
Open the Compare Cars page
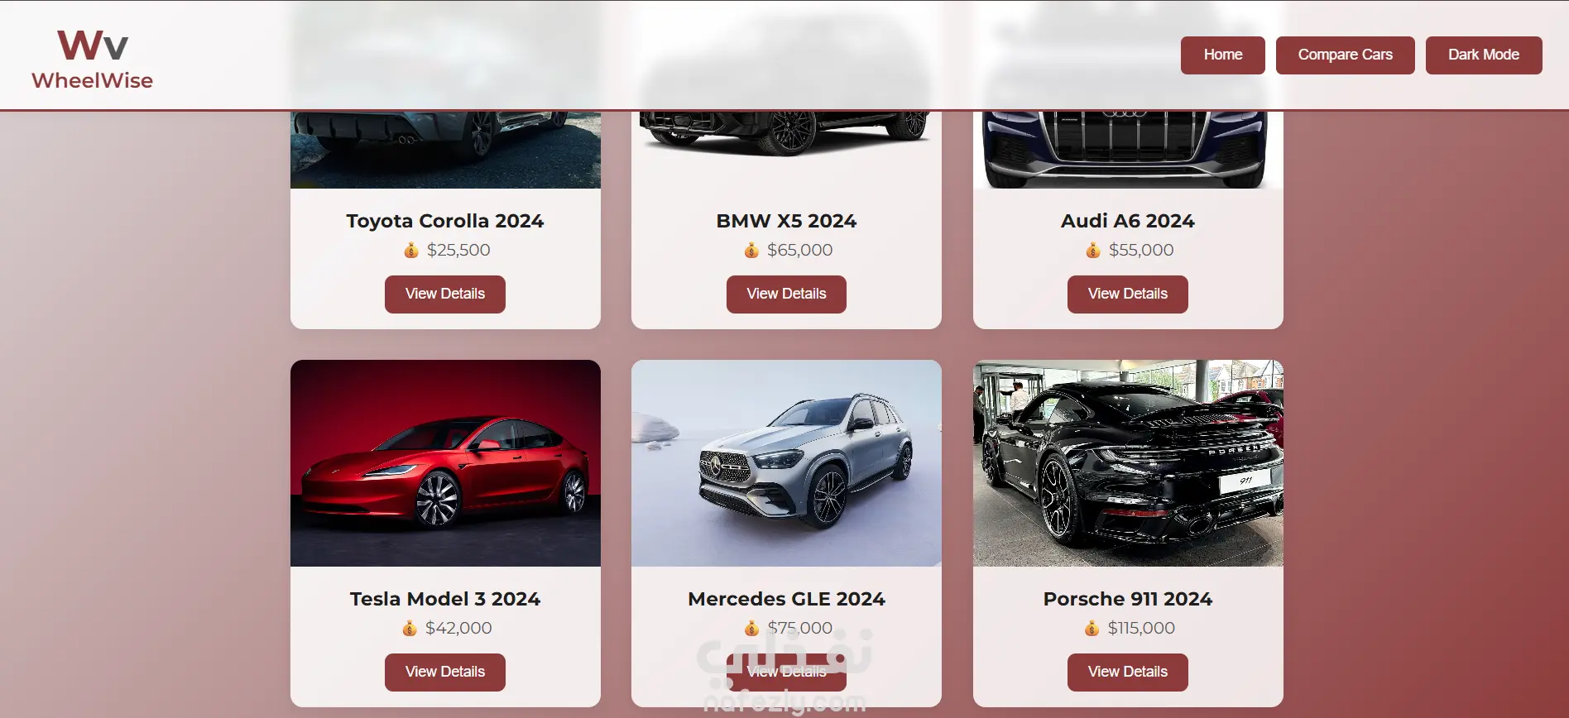pos(1346,55)
